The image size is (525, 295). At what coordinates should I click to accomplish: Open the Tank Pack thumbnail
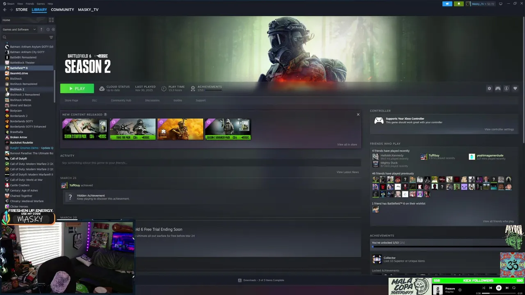133,129
